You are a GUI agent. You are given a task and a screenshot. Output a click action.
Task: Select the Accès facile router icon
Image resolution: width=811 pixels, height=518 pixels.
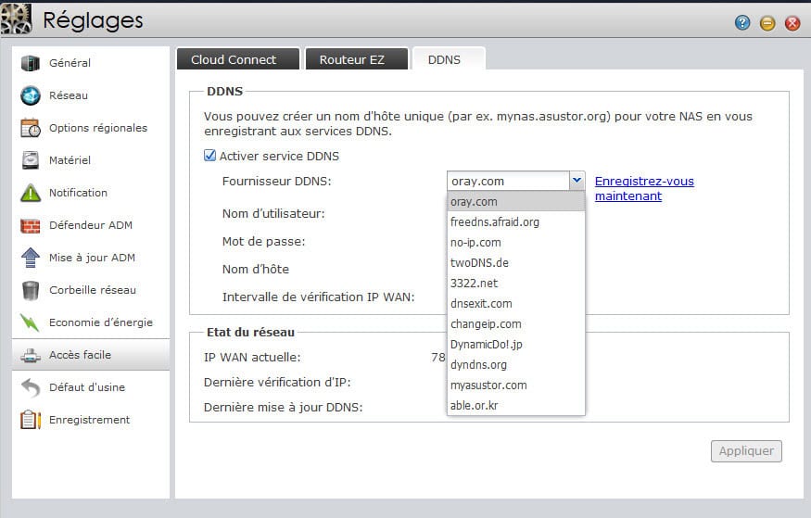pyautogui.click(x=30, y=355)
